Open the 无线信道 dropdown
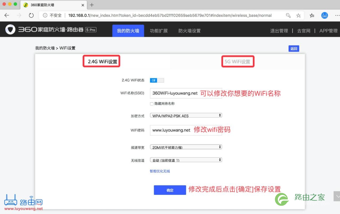 click(x=186, y=160)
